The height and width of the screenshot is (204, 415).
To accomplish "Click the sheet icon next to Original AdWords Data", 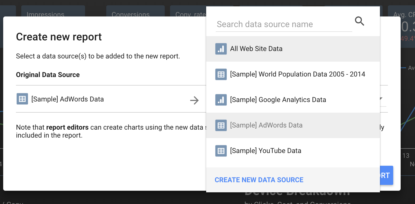I will point(22,99).
